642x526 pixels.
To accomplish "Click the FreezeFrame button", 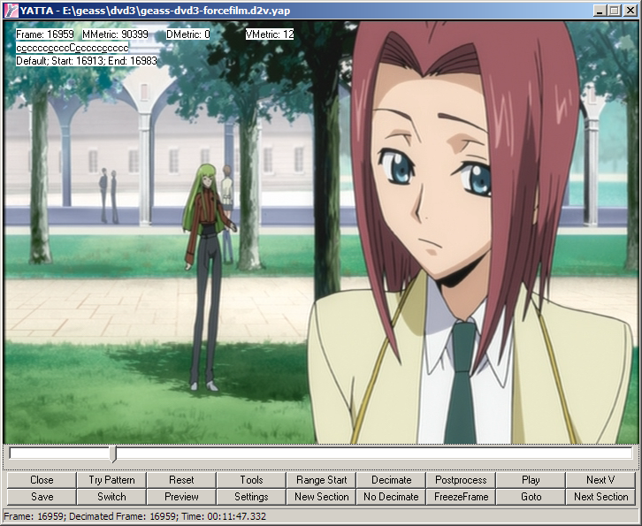I will [461, 497].
